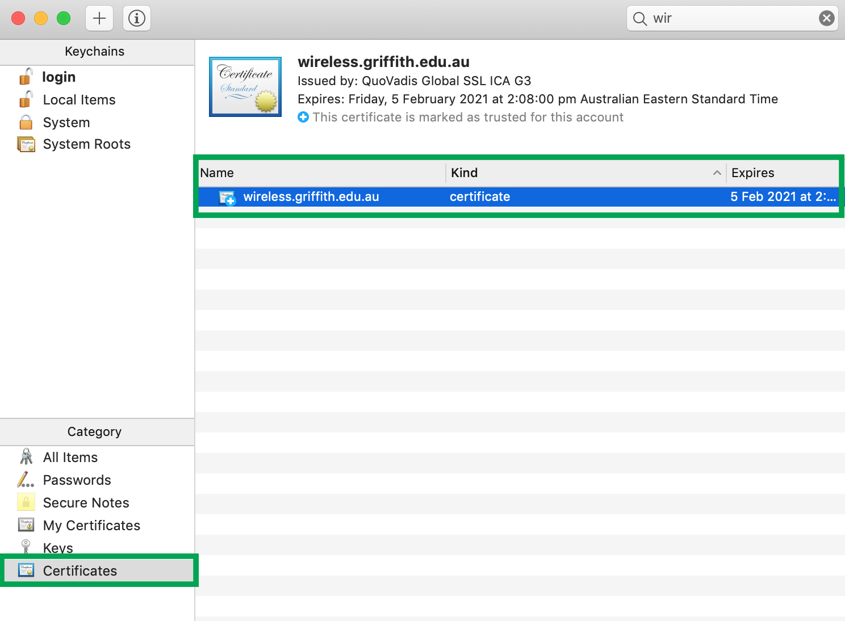The width and height of the screenshot is (845, 621).
Task: Select the Certificates category
Action: (x=80, y=571)
